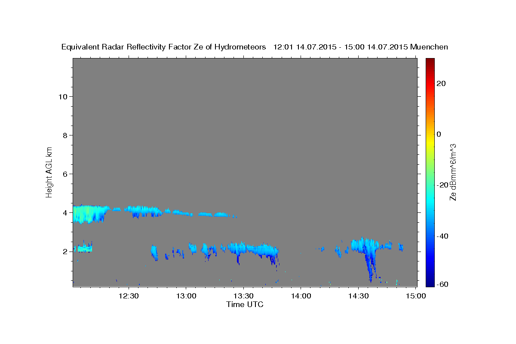
Task: Click the chart title 'Equivalent Radar Reflectivity Factor Ze of Hydrometeors'
Action: point(164,47)
